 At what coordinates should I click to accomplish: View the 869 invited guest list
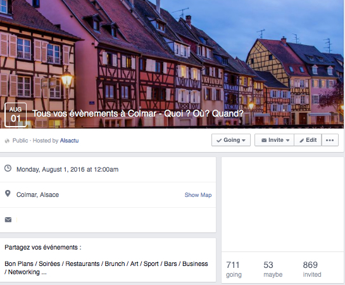[312, 269]
